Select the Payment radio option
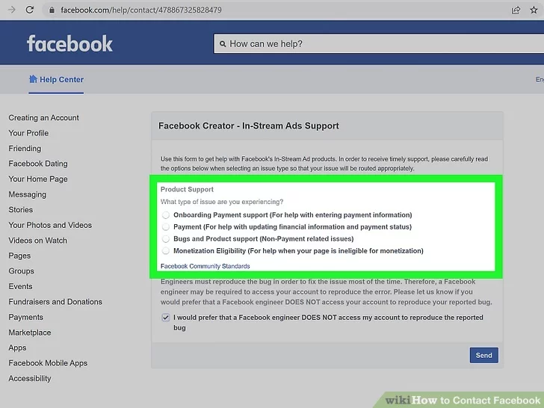544x408 pixels. (166, 227)
